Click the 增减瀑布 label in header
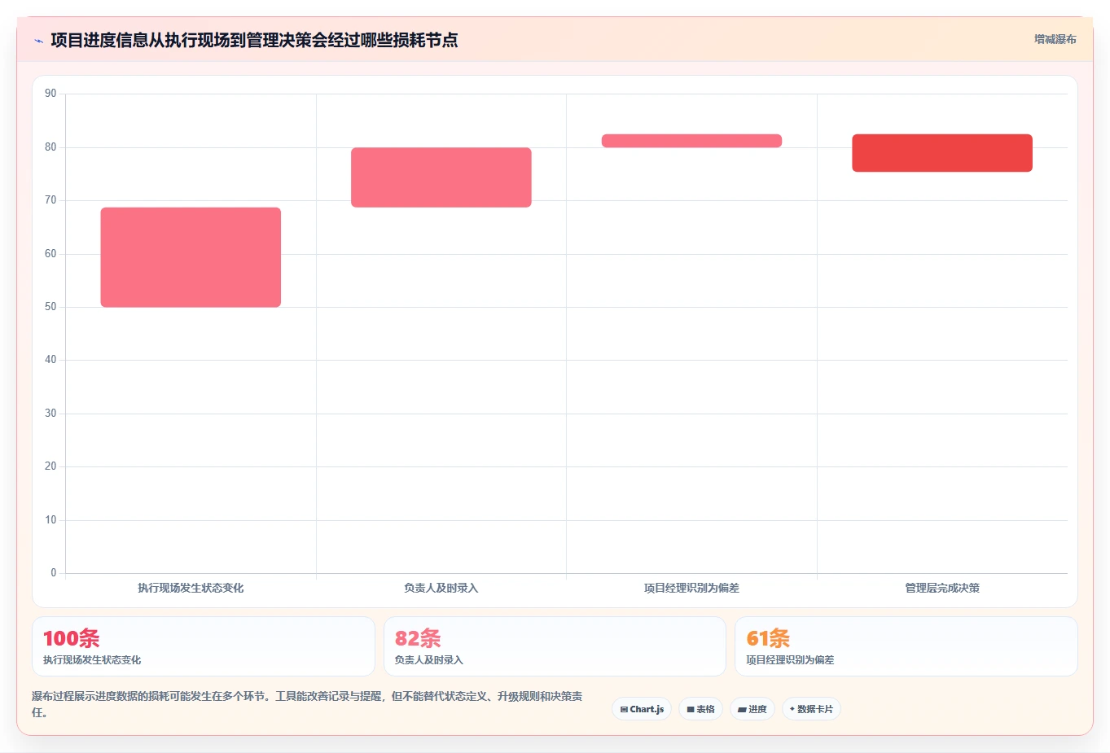Viewport: 1110px width, 753px height. pyautogui.click(x=1055, y=39)
